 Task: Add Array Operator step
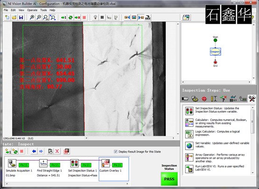click(x=216, y=158)
